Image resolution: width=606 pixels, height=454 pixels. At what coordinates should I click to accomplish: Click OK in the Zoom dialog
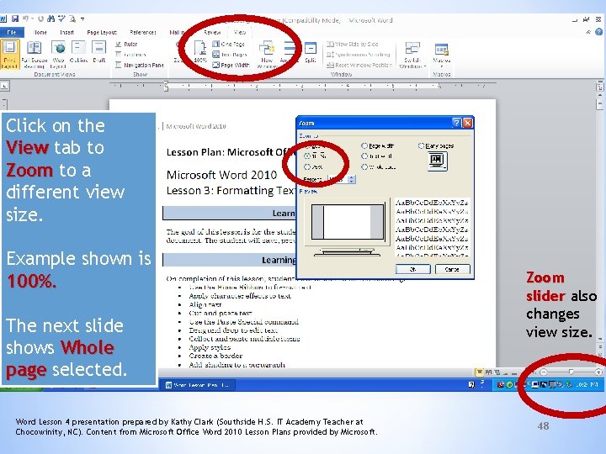point(412,269)
